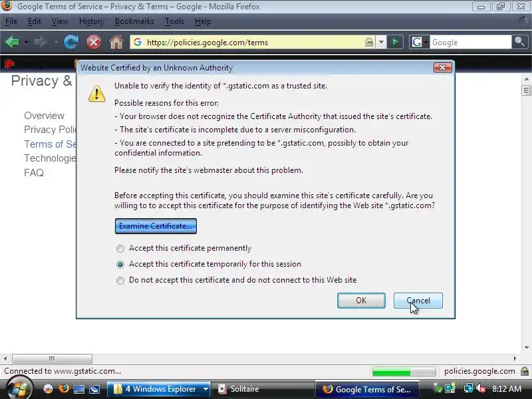Click the scroll left arrow
This screenshot has width=532, height=399.
point(5,358)
